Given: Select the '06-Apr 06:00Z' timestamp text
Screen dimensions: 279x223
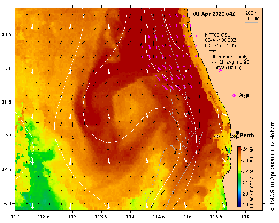Looking at the screenshot, I should click(x=220, y=40).
